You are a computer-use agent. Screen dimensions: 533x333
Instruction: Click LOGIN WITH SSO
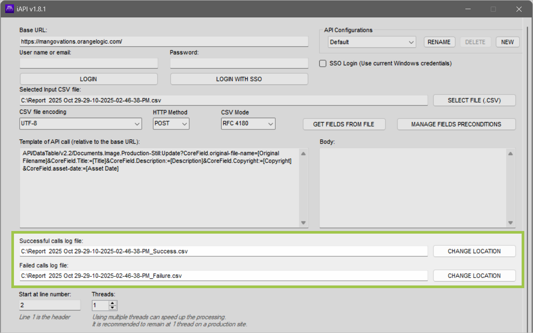(x=239, y=79)
